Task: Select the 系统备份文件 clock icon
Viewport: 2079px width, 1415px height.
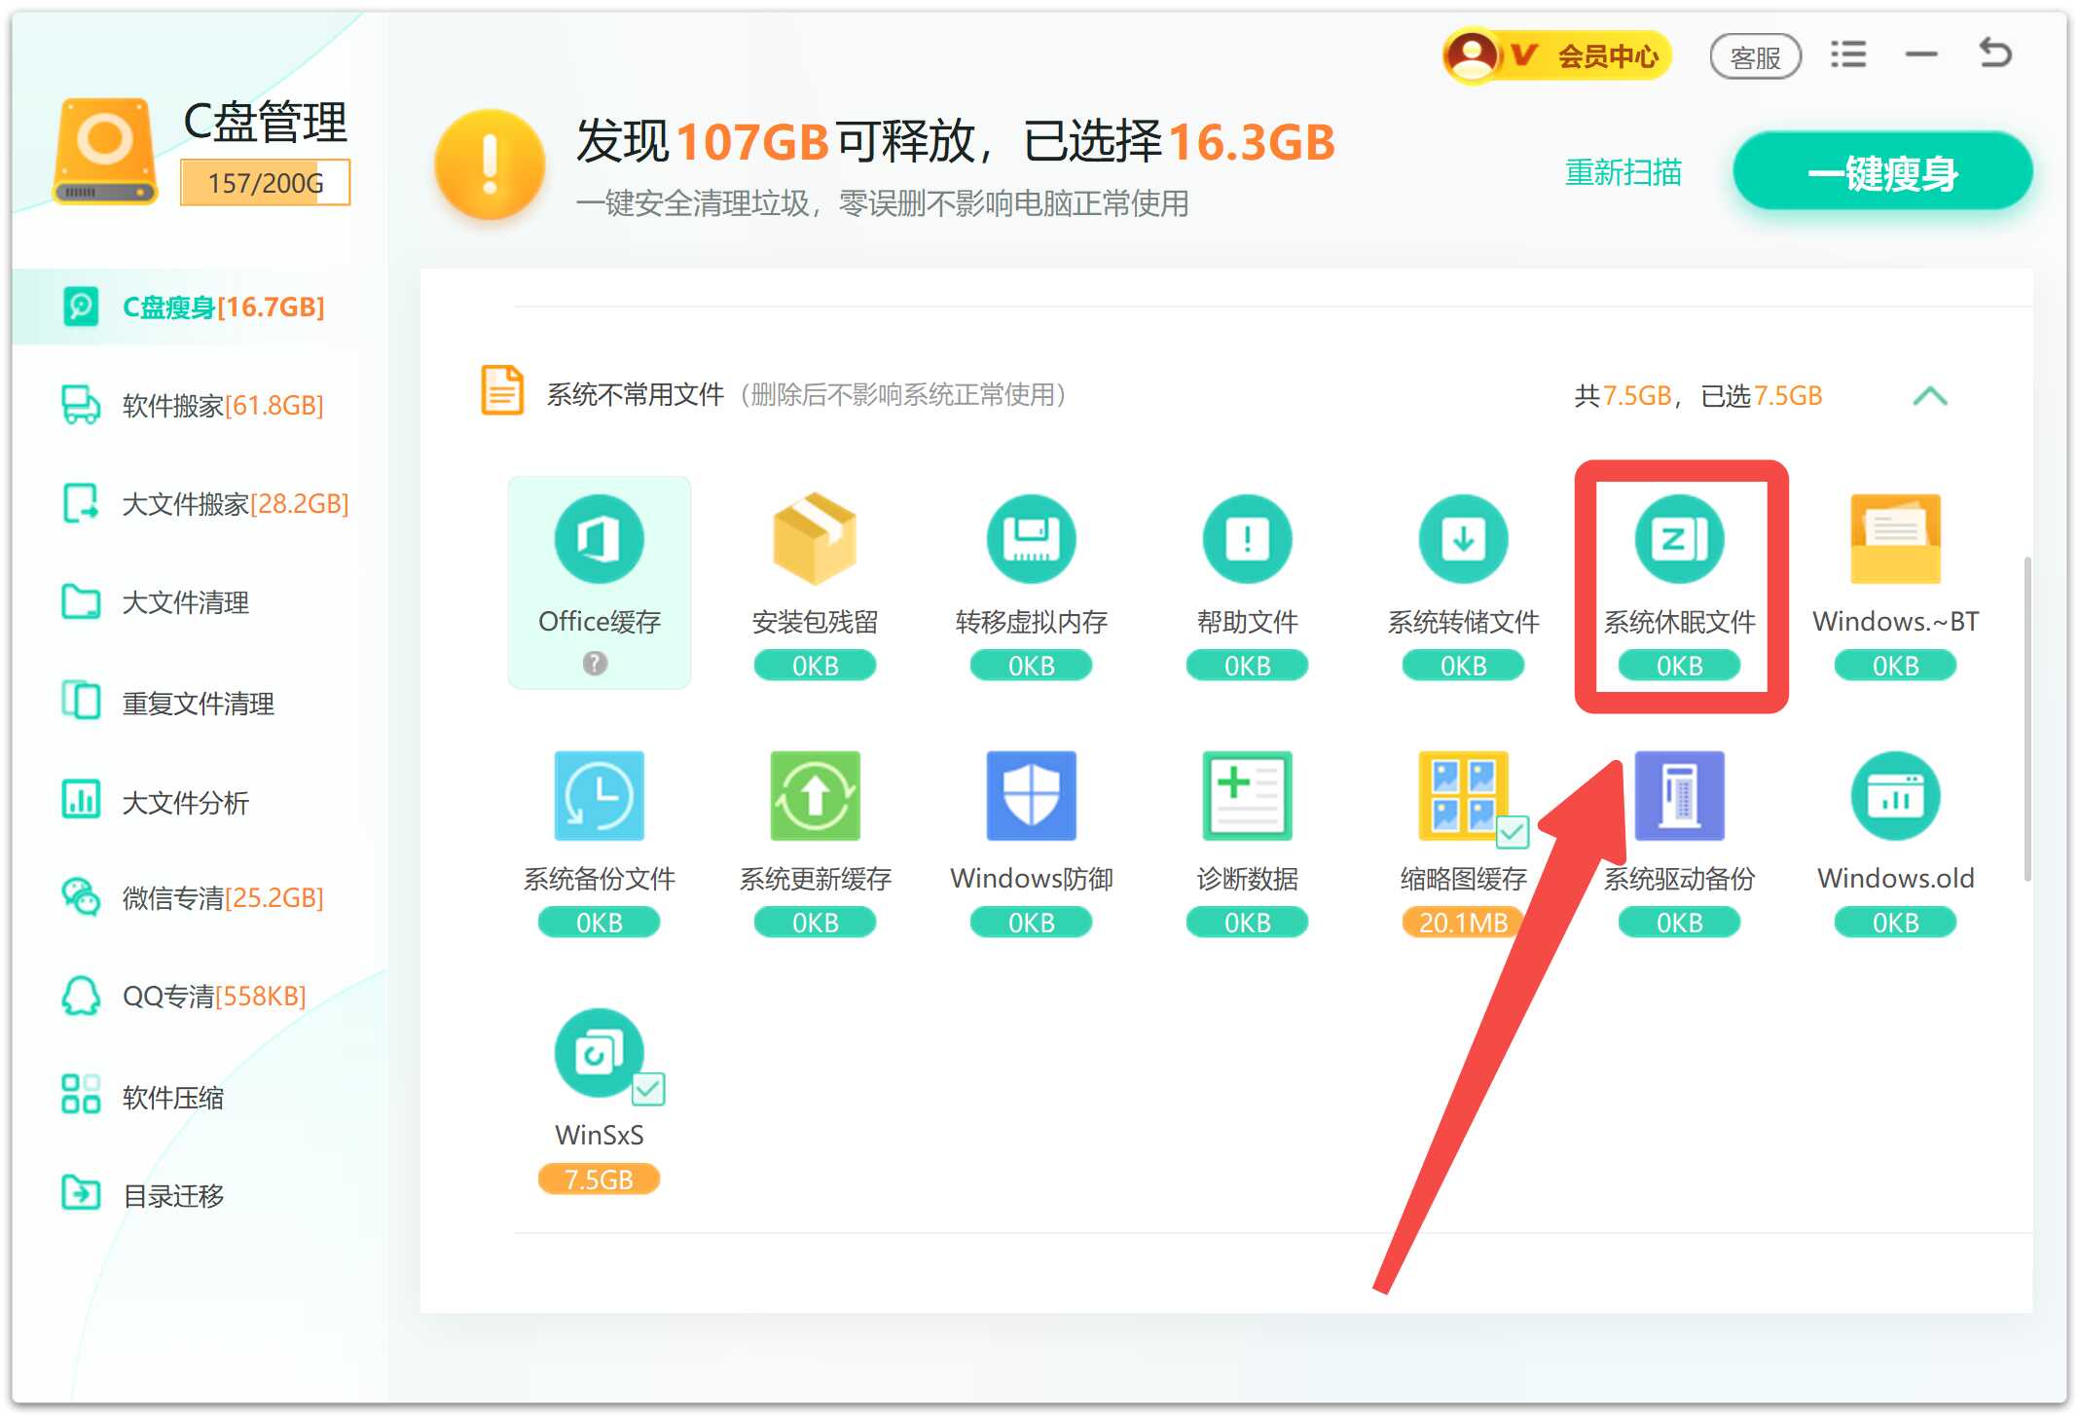Action: (x=599, y=795)
